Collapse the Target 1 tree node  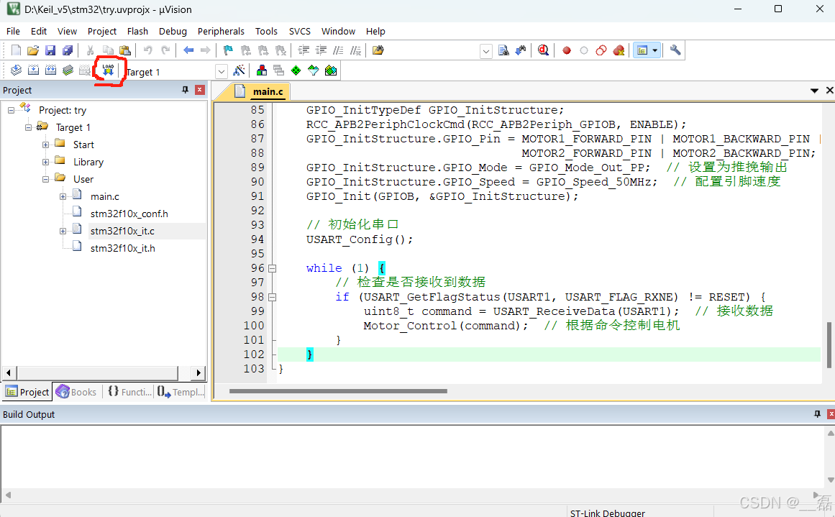click(x=28, y=127)
